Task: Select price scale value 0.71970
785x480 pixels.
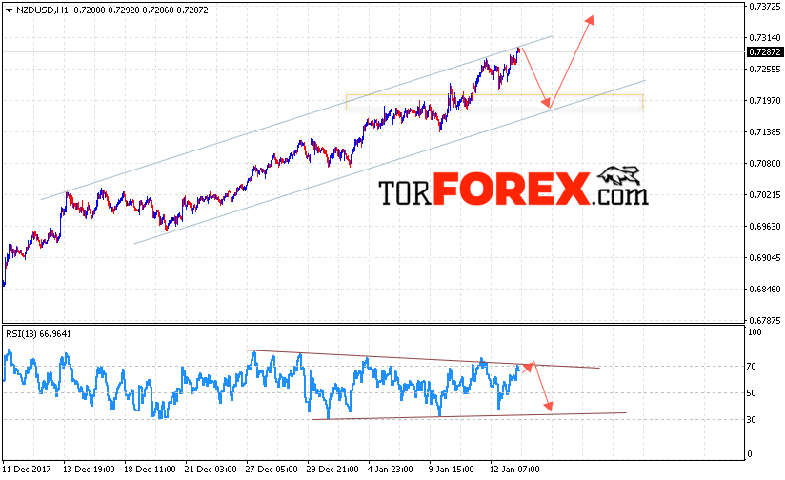Action: pyautogui.click(x=765, y=101)
